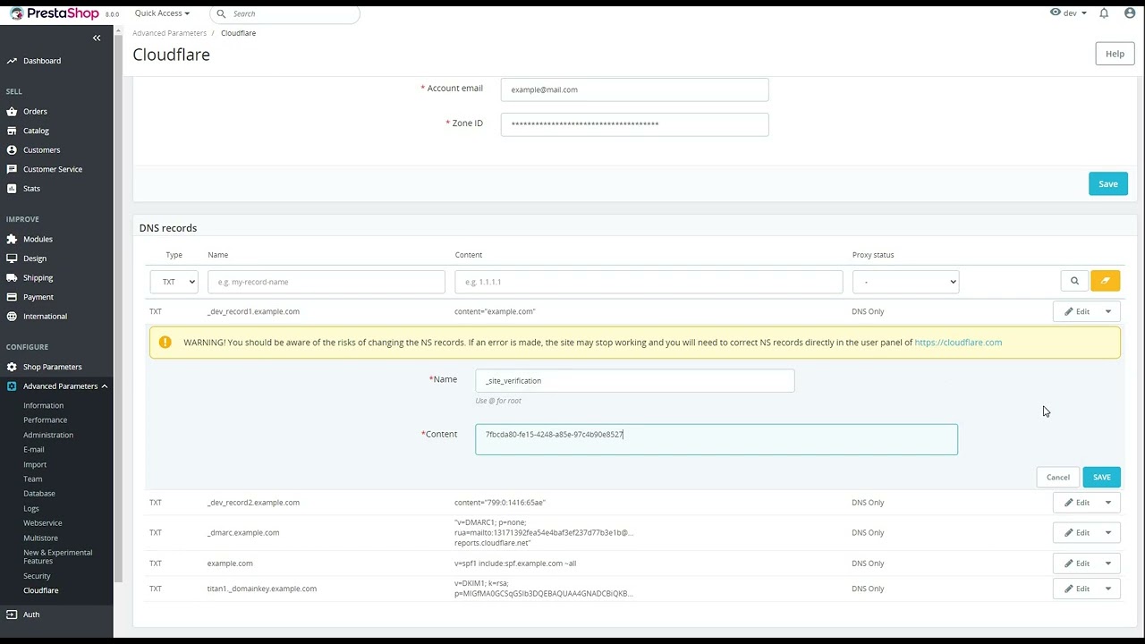Click the Help button
Screen dimensions: 1145x644
(x=1115, y=54)
